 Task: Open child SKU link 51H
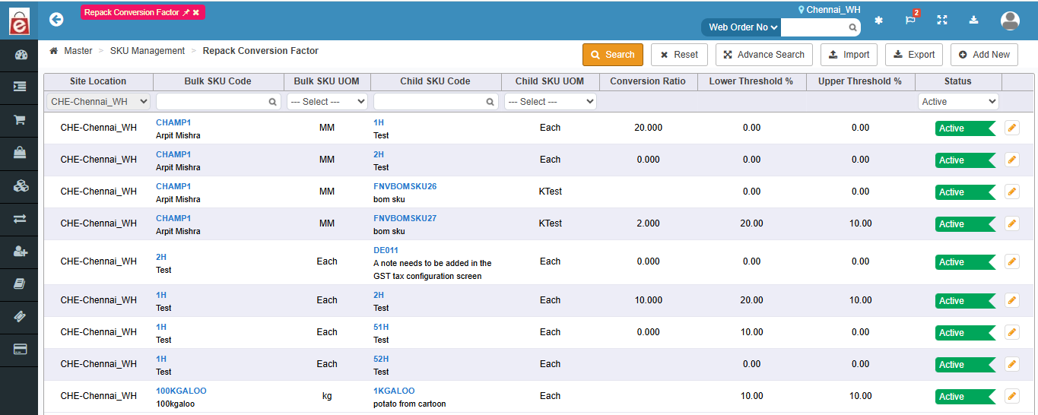point(381,327)
